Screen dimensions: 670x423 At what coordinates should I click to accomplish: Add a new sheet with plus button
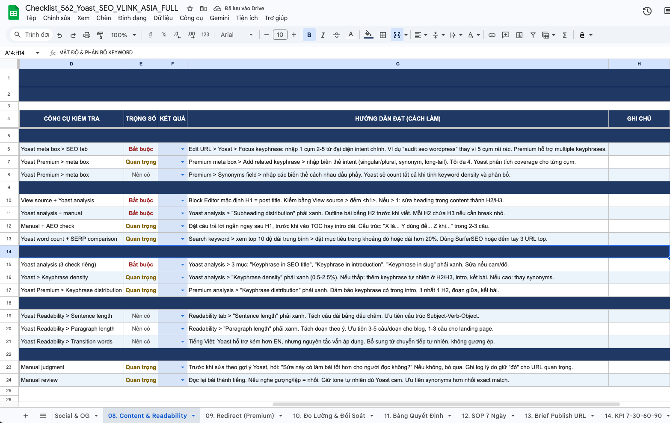click(26, 416)
